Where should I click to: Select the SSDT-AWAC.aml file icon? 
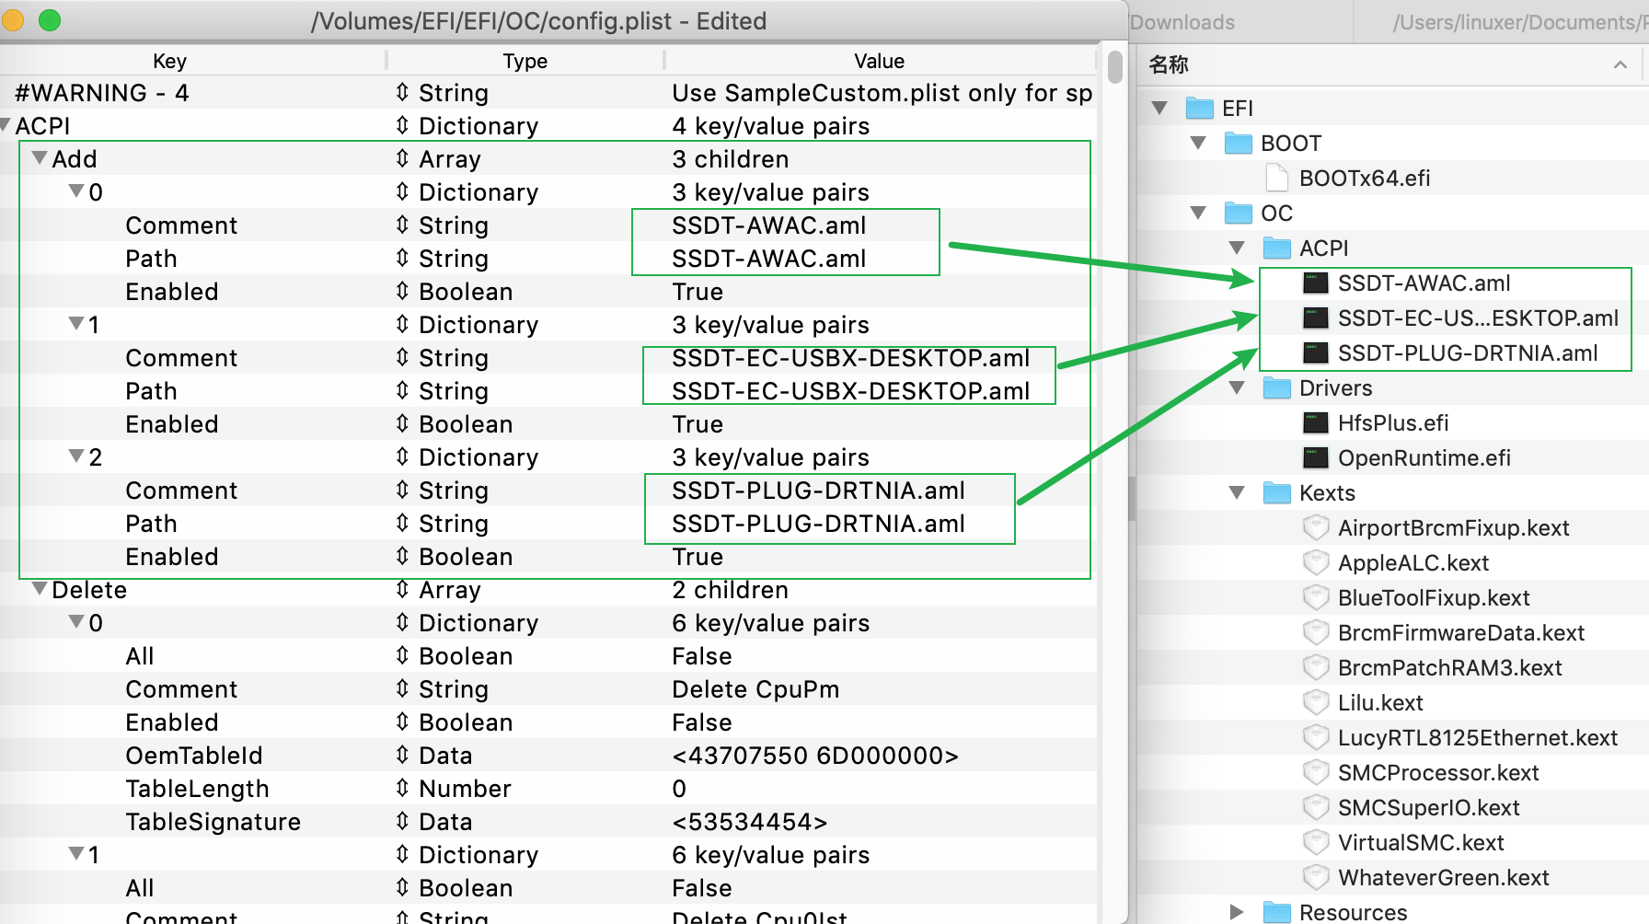pyautogui.click(x=1315, y=283)
